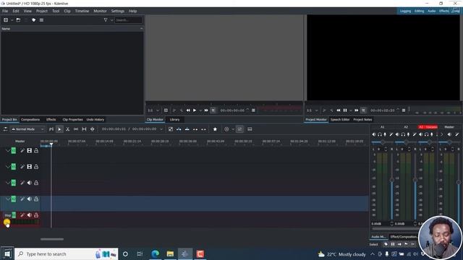Activate the selection arrow tool
The image size is (463, 260).
(x=59, y=129)
